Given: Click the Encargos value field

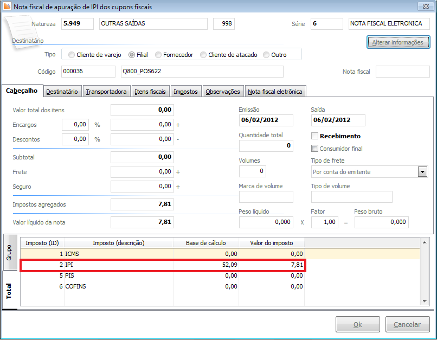Looking at the screenshot, I should click(142, 125).
